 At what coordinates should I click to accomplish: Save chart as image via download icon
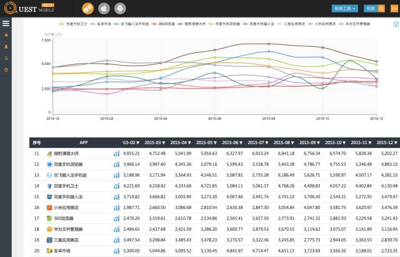click(396, 24)
